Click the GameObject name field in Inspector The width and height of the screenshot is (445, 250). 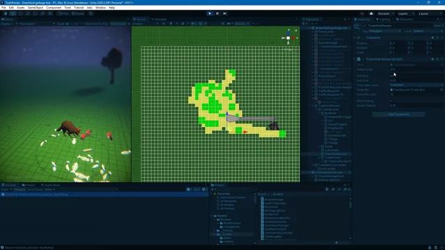point(400,26)
